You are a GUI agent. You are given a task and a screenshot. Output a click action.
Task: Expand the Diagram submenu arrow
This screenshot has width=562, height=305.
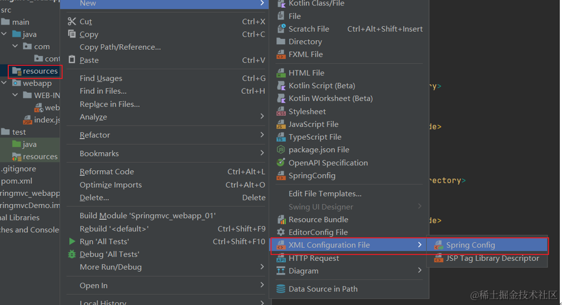coord(419,270)
